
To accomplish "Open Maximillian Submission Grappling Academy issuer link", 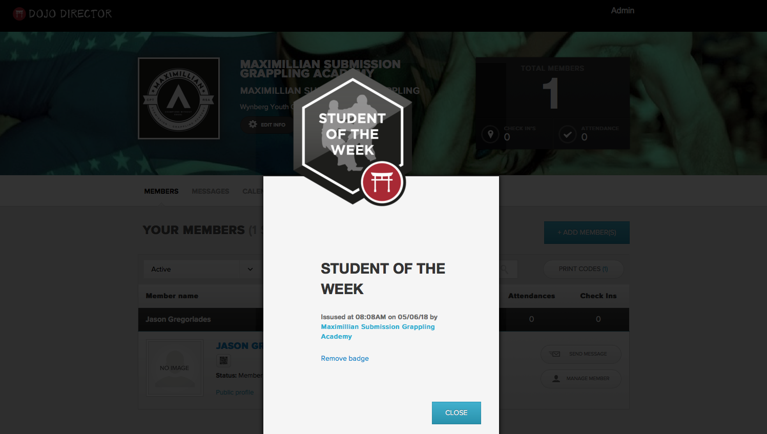I will 378,332.
